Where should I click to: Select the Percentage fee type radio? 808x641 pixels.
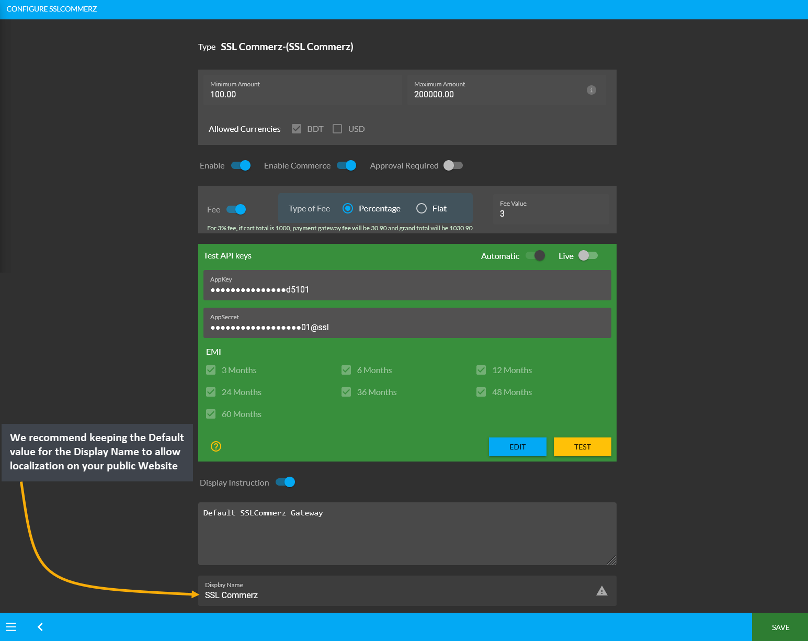tap(348, 208)
